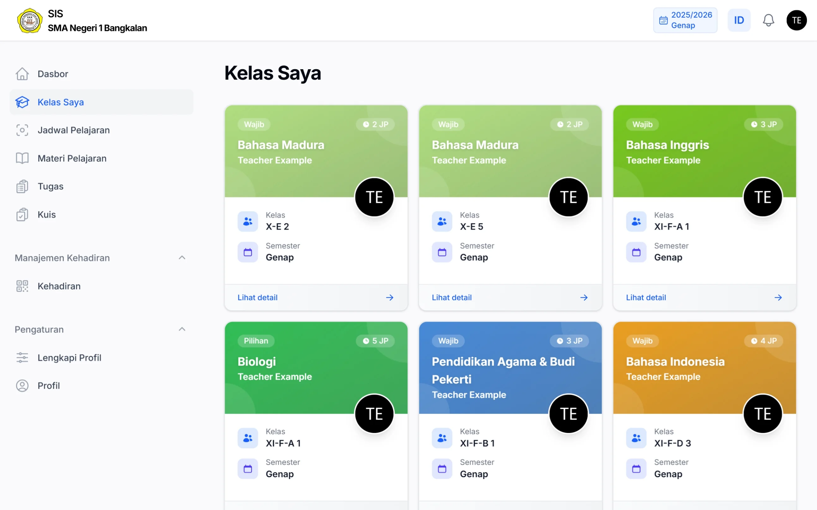The width and height of the screenshot is (817, 510).
Task: Open the 2025/2026 Genap year selector
Action: pos(685,20)
